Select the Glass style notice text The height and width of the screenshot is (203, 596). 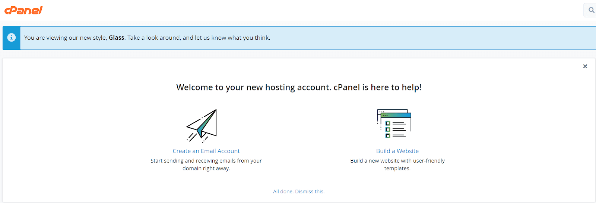coord(147,38)
